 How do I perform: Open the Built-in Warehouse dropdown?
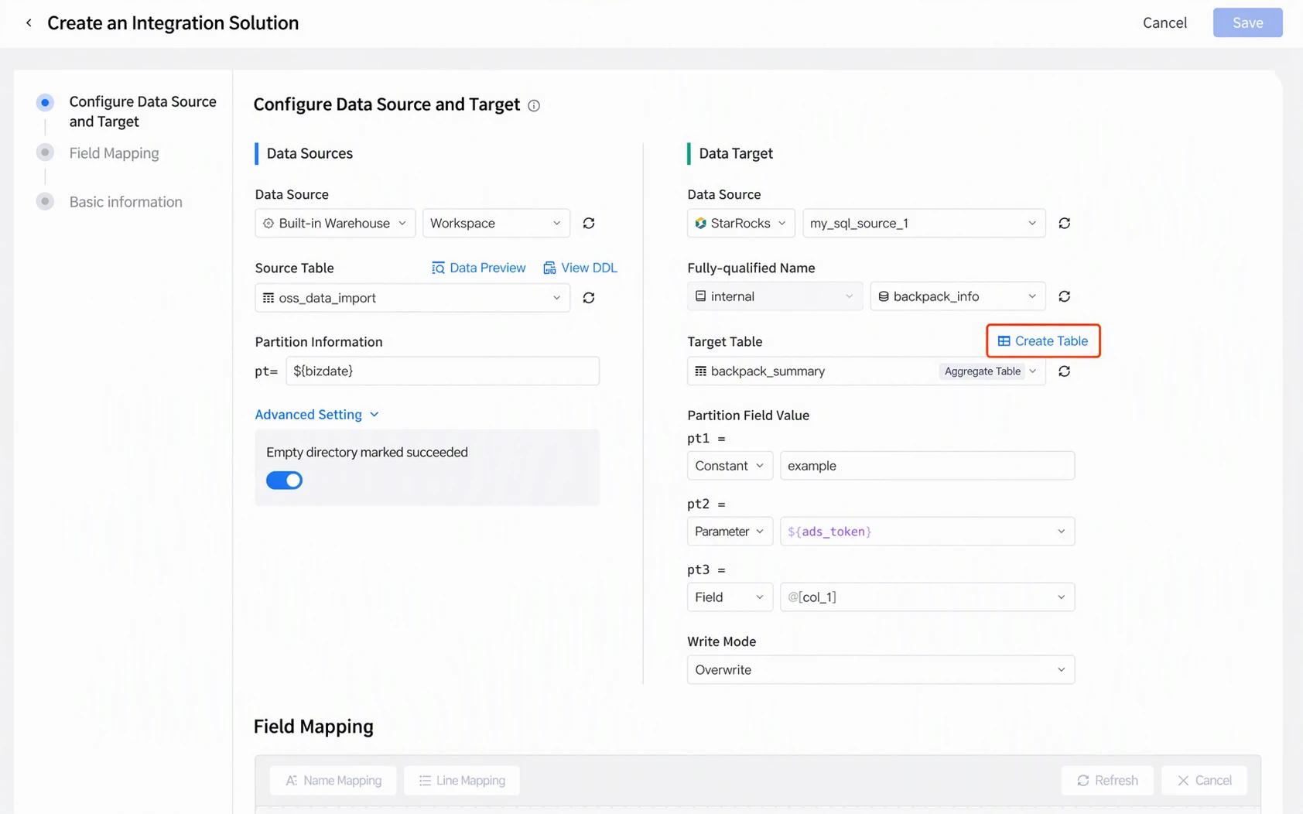pyautogui.click(x=335, y=223)
